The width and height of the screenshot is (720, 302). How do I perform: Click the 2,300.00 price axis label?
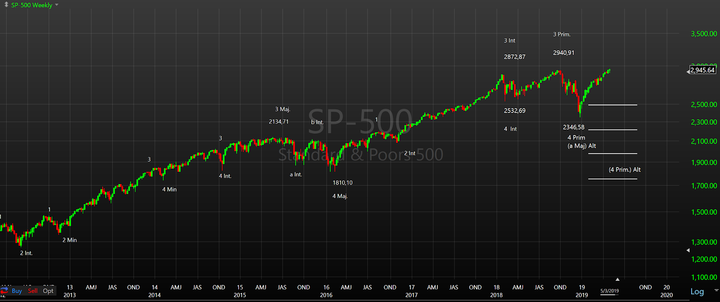[x=704, y=122]
